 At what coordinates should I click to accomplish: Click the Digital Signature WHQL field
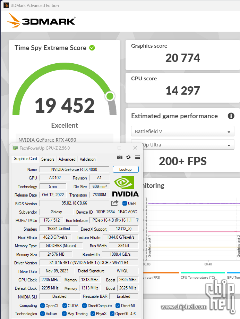[122, 271]
